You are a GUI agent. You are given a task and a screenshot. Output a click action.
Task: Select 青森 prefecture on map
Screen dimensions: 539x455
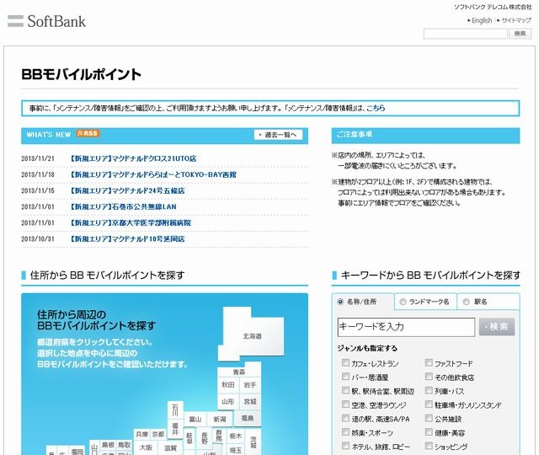pyautogui.click(x=239, y=372)
